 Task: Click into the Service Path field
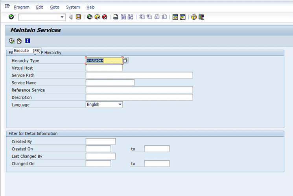(x=139, y=75)
